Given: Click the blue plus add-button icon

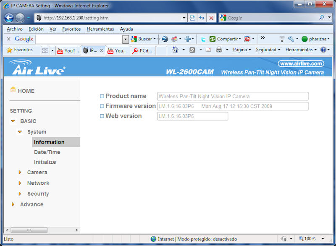Looking at the screenshot, I should [x=188, y=39].
